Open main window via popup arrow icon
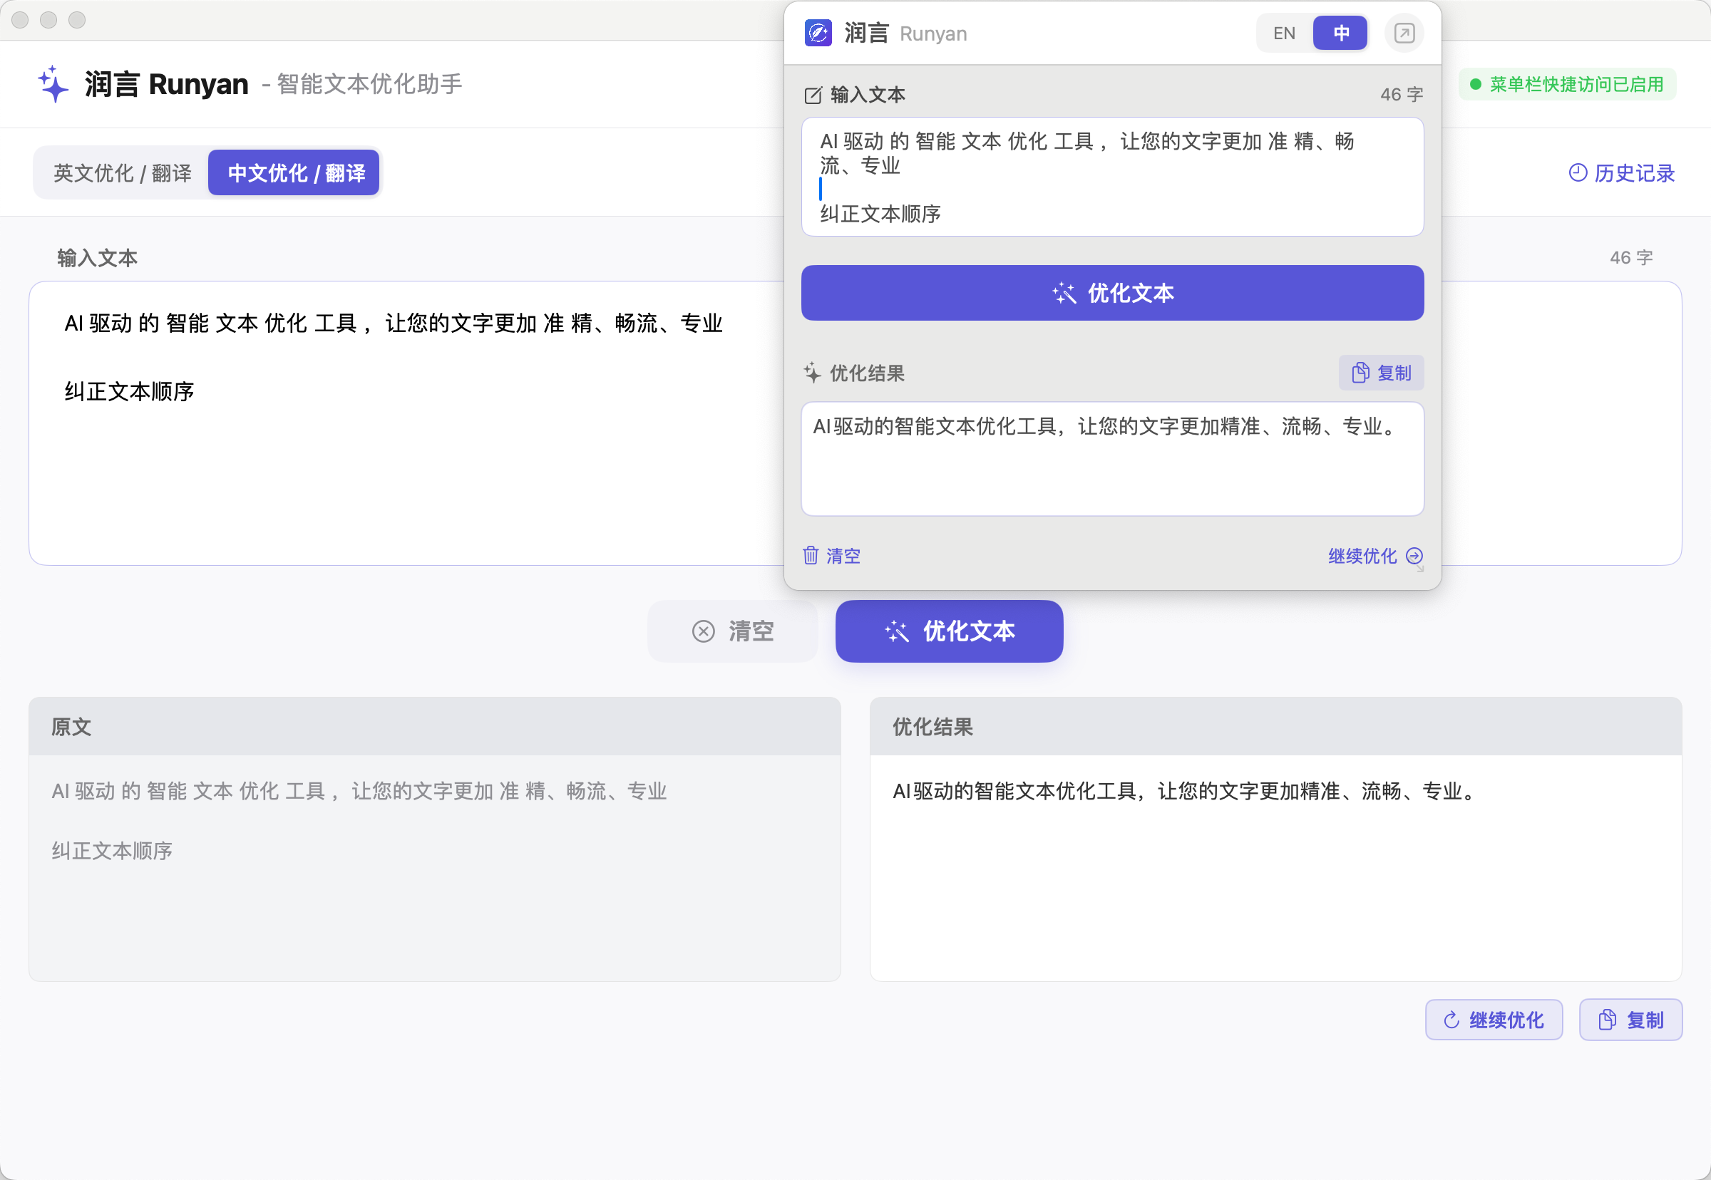The height and width of the screenshot is (1180, 1711). pyautogui.click(x=1403, y=33)
